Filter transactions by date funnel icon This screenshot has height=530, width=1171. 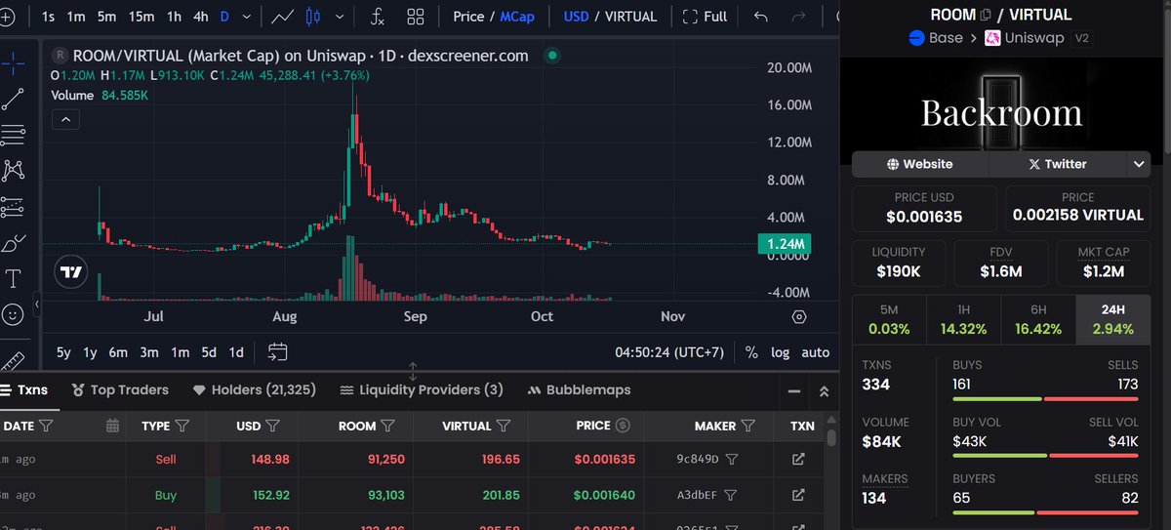(x=46, y=426)
